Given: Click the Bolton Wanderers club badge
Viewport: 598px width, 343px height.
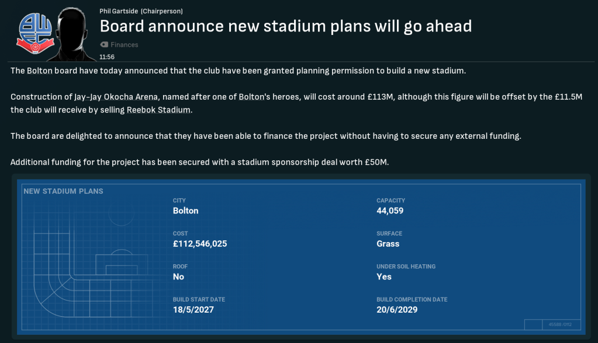Looking at the screenshot, I should pyautogui.click(x=34, y=33).
